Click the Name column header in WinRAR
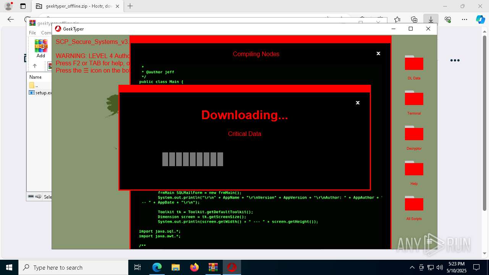Viewport: 489px width, 275px height. pyautogui.click(x=36, y=77)
